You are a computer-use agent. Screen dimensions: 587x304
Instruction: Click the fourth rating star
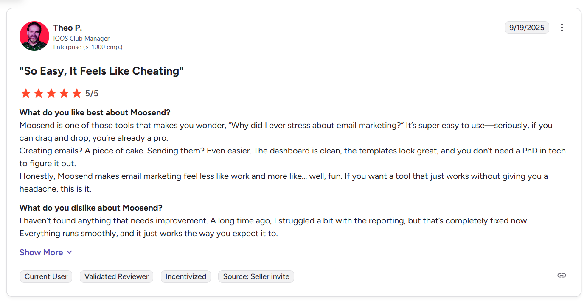(64, 93)
